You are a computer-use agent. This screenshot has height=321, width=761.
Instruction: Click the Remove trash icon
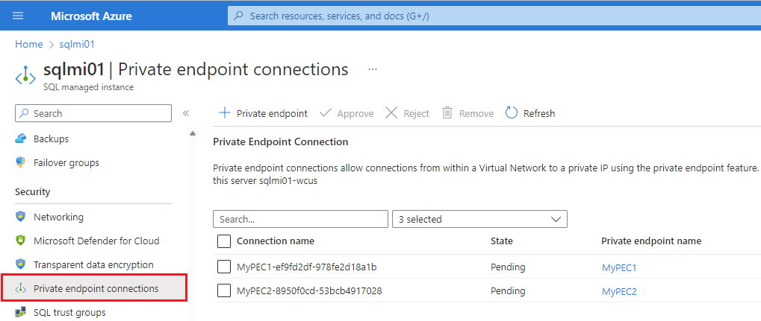click(447, 113)
